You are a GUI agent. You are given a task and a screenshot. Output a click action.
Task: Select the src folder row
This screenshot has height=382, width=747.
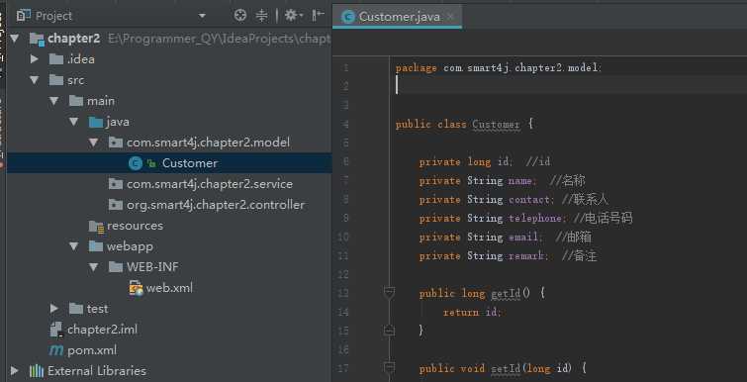pos(169,80)
